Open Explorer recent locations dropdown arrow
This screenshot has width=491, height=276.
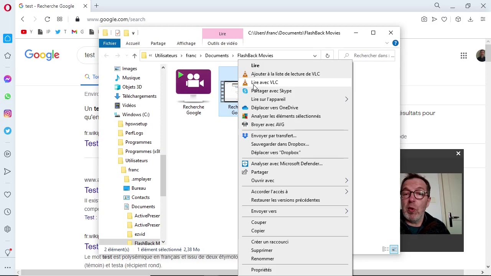tap(127, 56)
